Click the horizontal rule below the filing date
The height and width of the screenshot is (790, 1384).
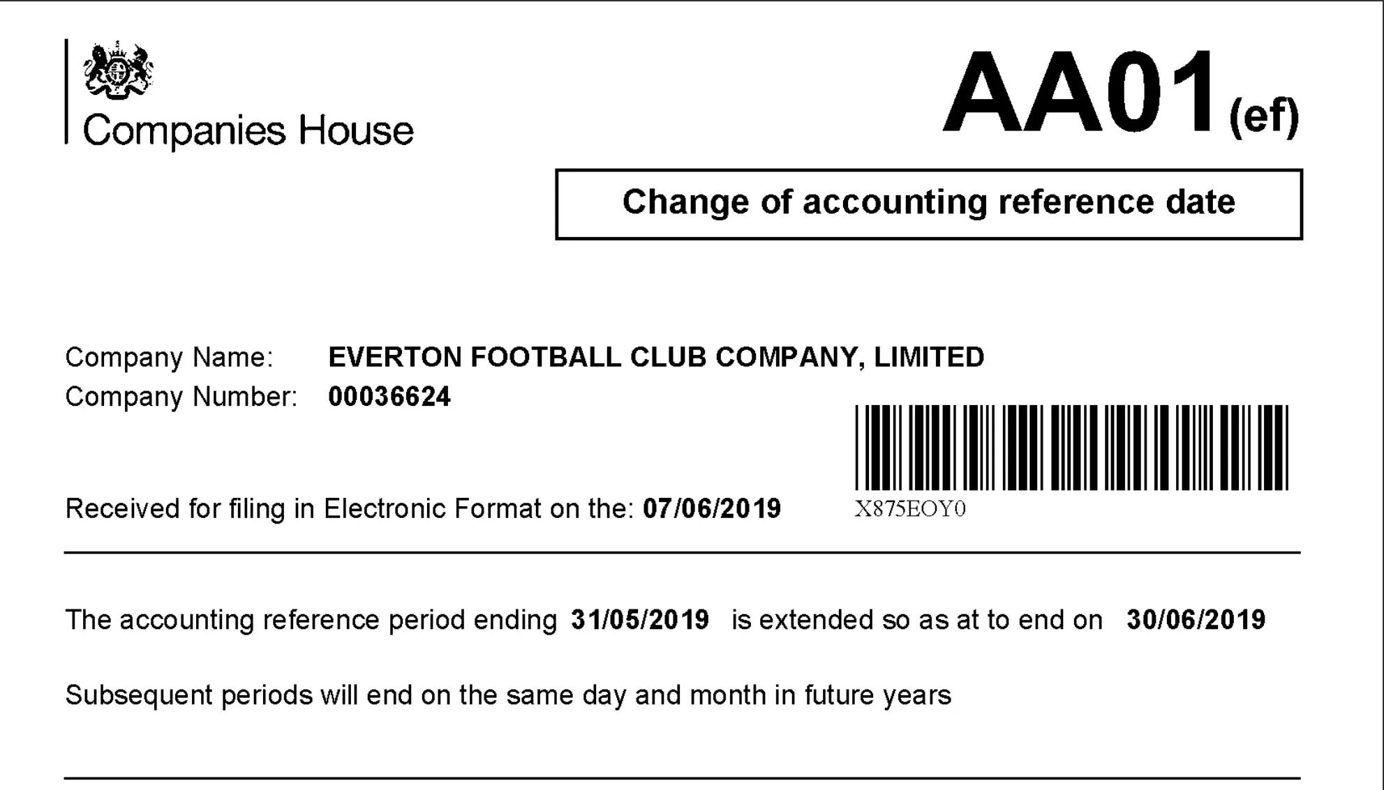682,553
